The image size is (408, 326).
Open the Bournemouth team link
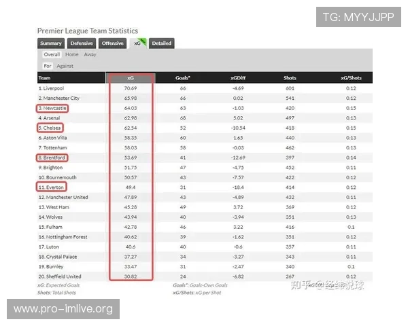(58, 177)
